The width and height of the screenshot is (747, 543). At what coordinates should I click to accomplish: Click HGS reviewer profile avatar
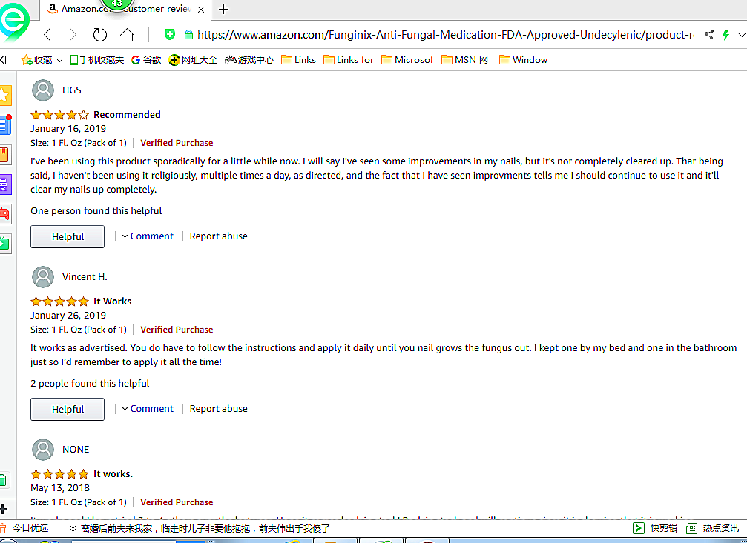tap(44, 90)
